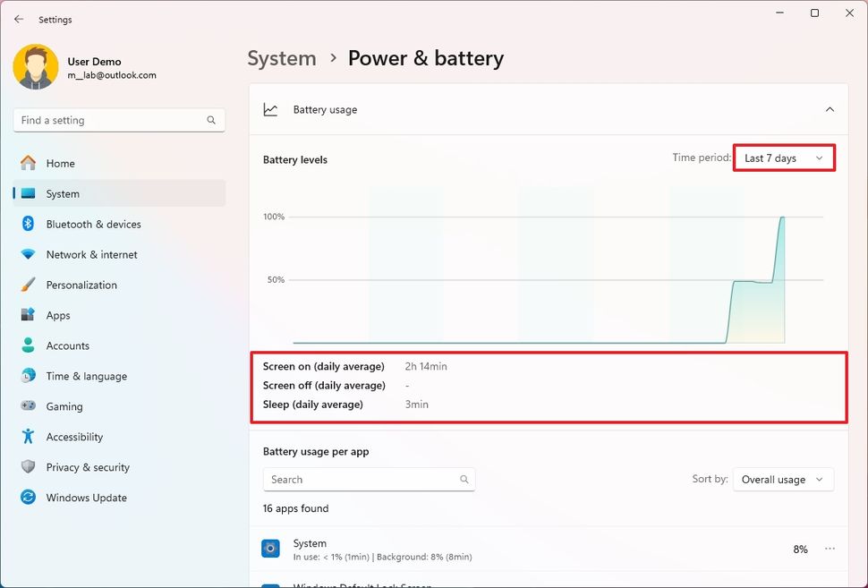Open the Time period dropdown

pyautogui.click(x=783, y=158)
